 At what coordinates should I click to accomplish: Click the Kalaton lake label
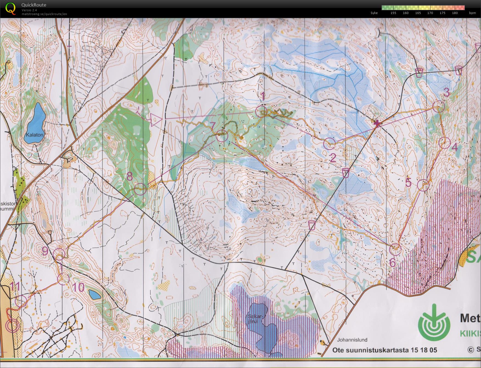(x=35, y=135)
